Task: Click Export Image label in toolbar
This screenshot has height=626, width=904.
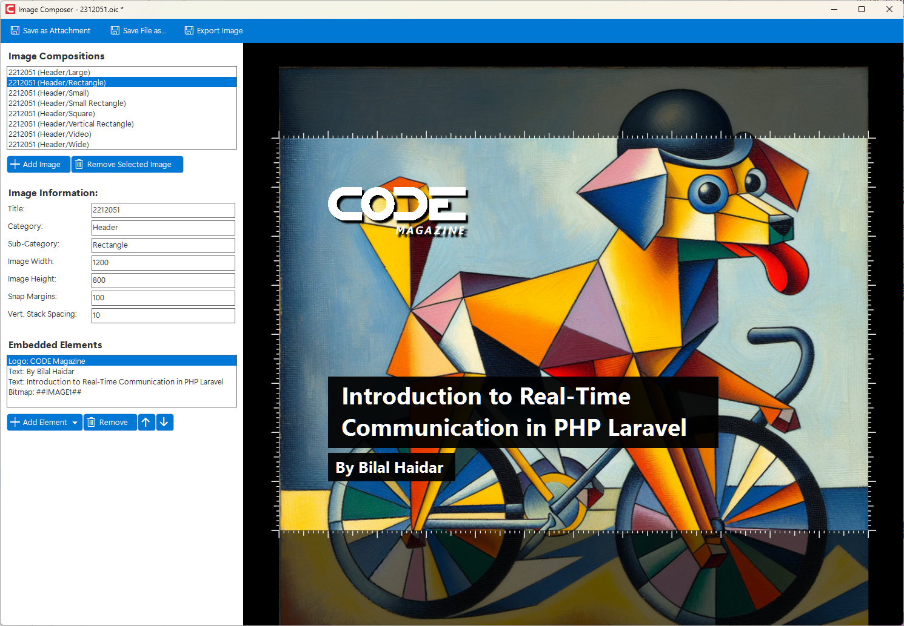Action: click(219, 31)
